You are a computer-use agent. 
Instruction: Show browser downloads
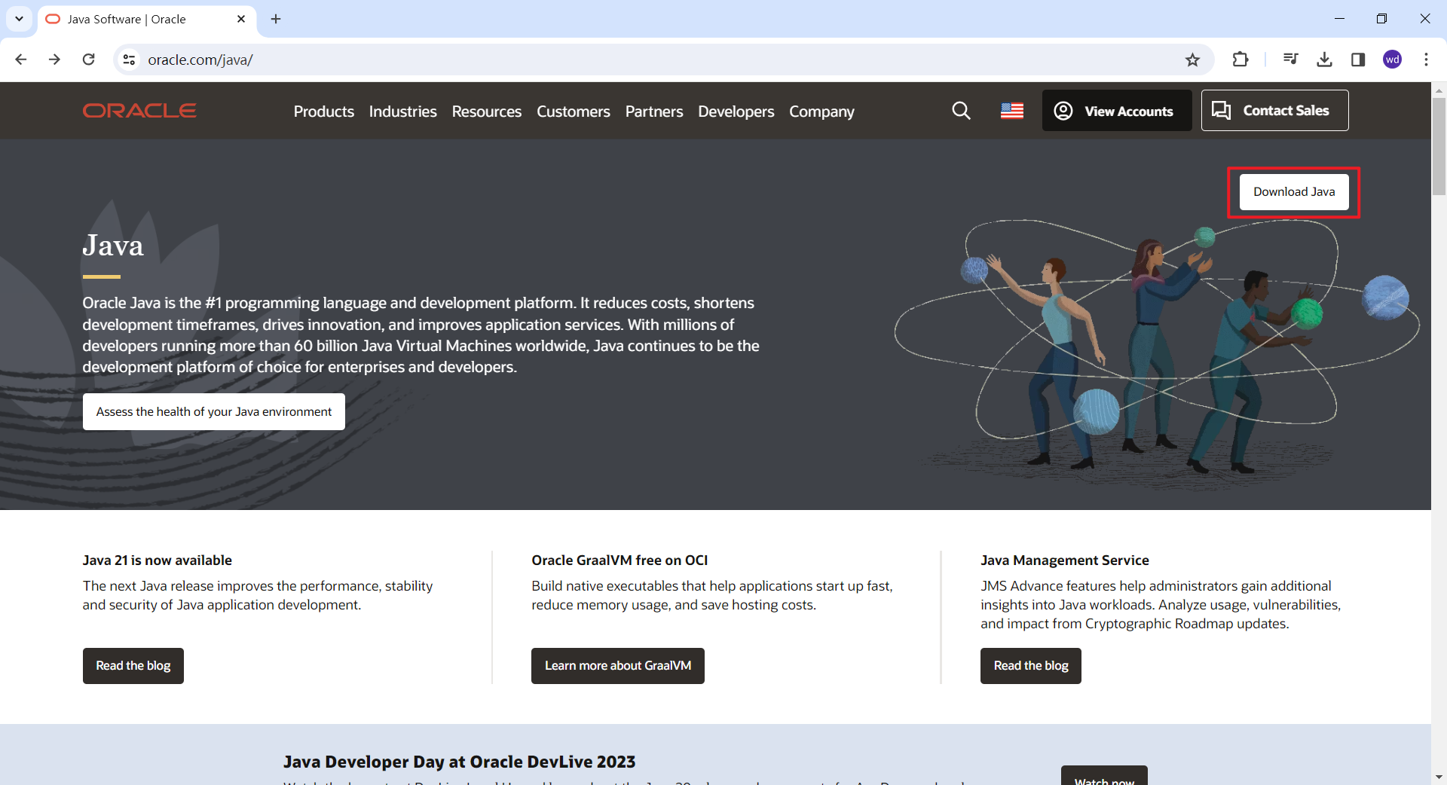[x=1324, y=60]
